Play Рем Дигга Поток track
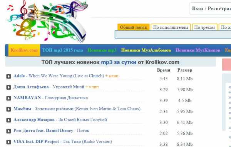This screenshot has width=231, height=147. [x=8, y=131]
